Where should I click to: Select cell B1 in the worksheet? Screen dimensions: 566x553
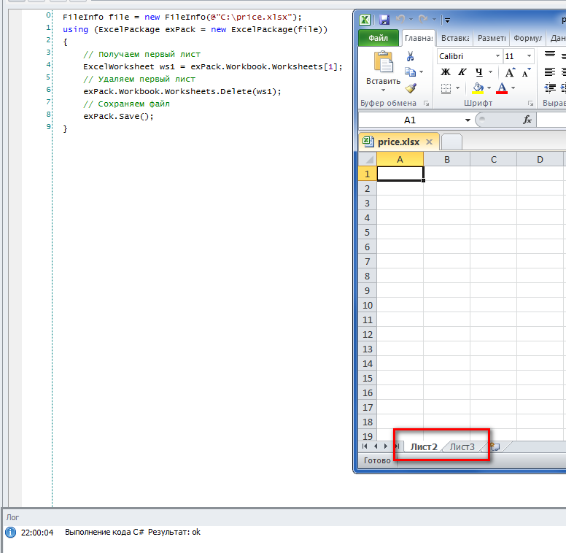(x=446, y=174)
